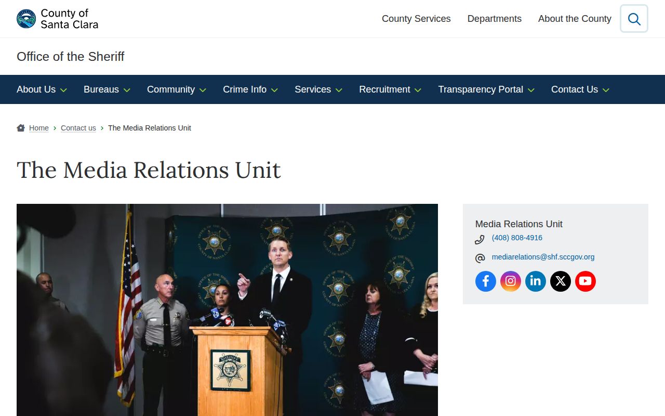This screenshot has width=665, height=416.
Task: Click the press conference photo
Action: (x=227, y=310)
